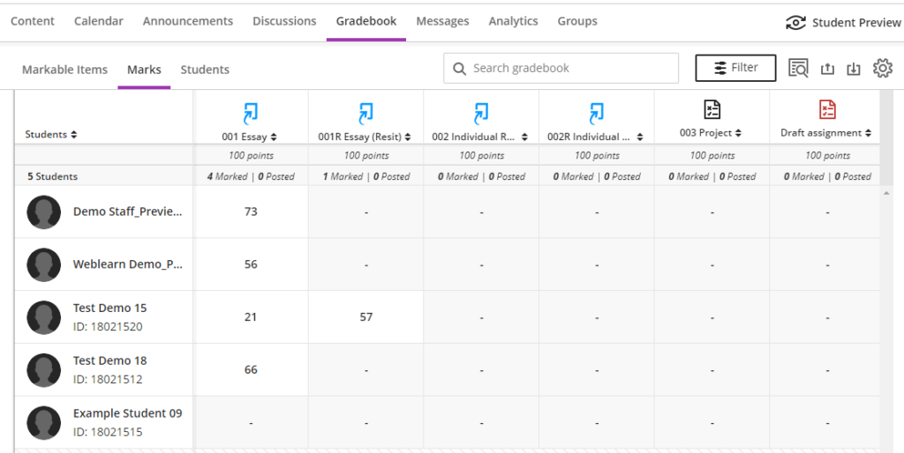The height and width of the screenshot is (453, 904).
Task: Click the Filter button
Action: (x=735, y=68)
